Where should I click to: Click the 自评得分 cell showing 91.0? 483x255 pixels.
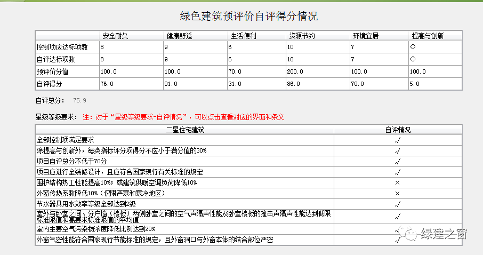click(173, 84)
